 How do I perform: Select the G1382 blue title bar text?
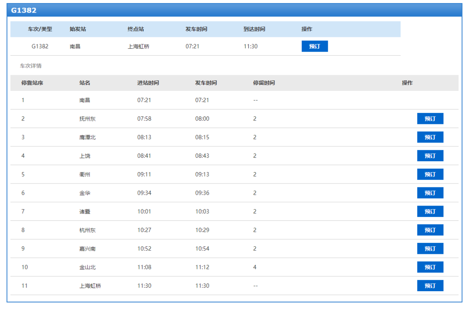(x=23, y=10)
